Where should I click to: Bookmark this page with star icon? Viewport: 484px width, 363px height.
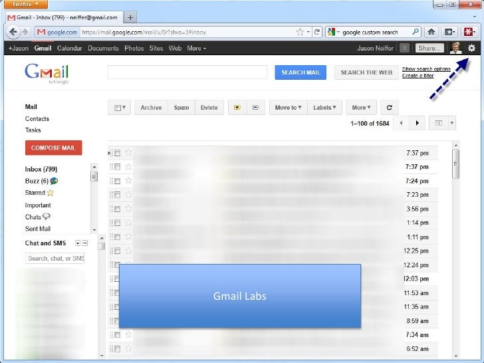point(300,32)
